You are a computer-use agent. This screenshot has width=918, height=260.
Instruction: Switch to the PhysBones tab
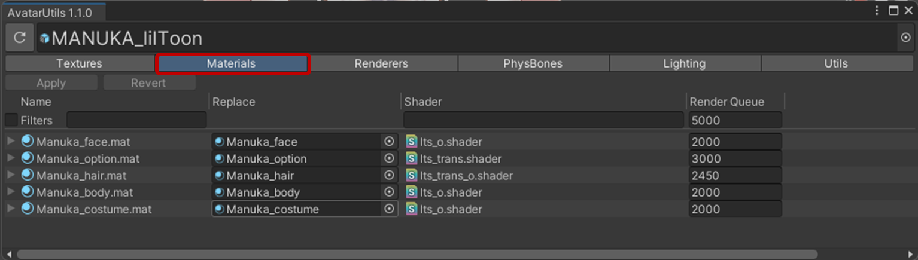[x=533, y=63]
